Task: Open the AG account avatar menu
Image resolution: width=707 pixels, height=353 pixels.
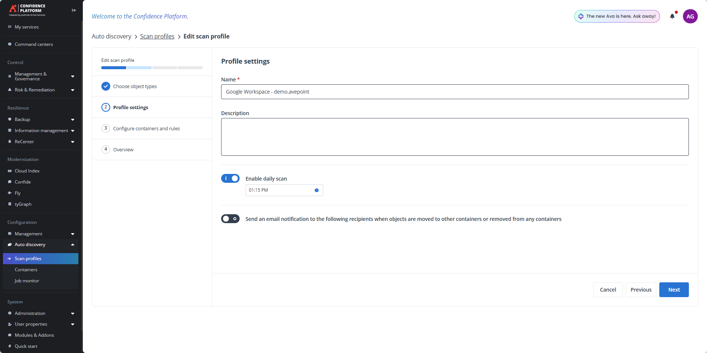Action: [x=690, y=16]
